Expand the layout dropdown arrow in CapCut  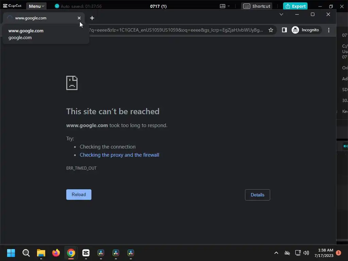[229, 6]
